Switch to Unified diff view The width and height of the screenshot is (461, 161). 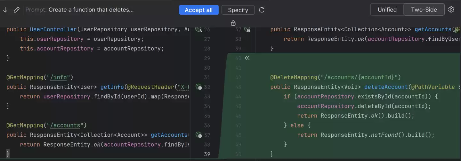tap(387, 10)
